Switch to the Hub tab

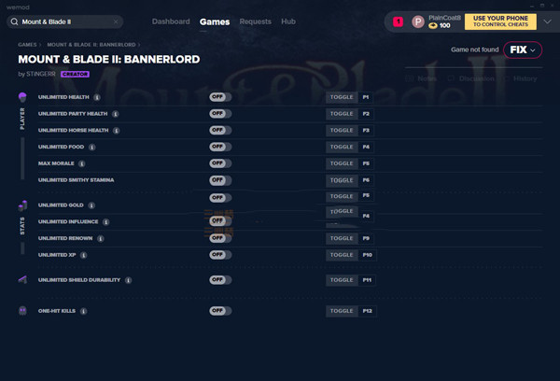point(288,21)
